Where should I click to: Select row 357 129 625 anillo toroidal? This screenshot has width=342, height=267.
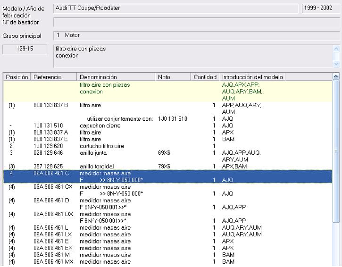[168, 167]
